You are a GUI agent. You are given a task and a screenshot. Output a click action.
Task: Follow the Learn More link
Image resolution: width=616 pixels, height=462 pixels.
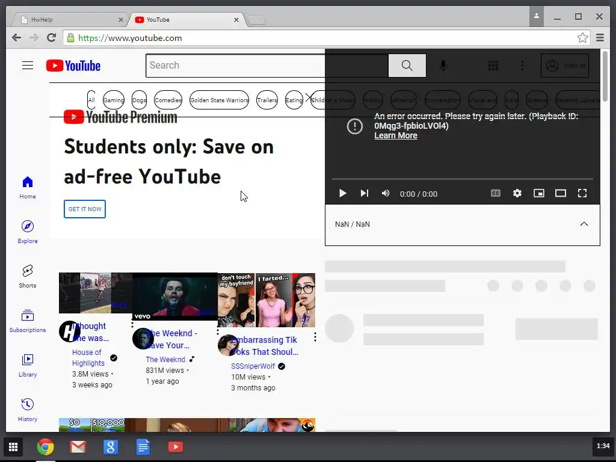point(396,135)
